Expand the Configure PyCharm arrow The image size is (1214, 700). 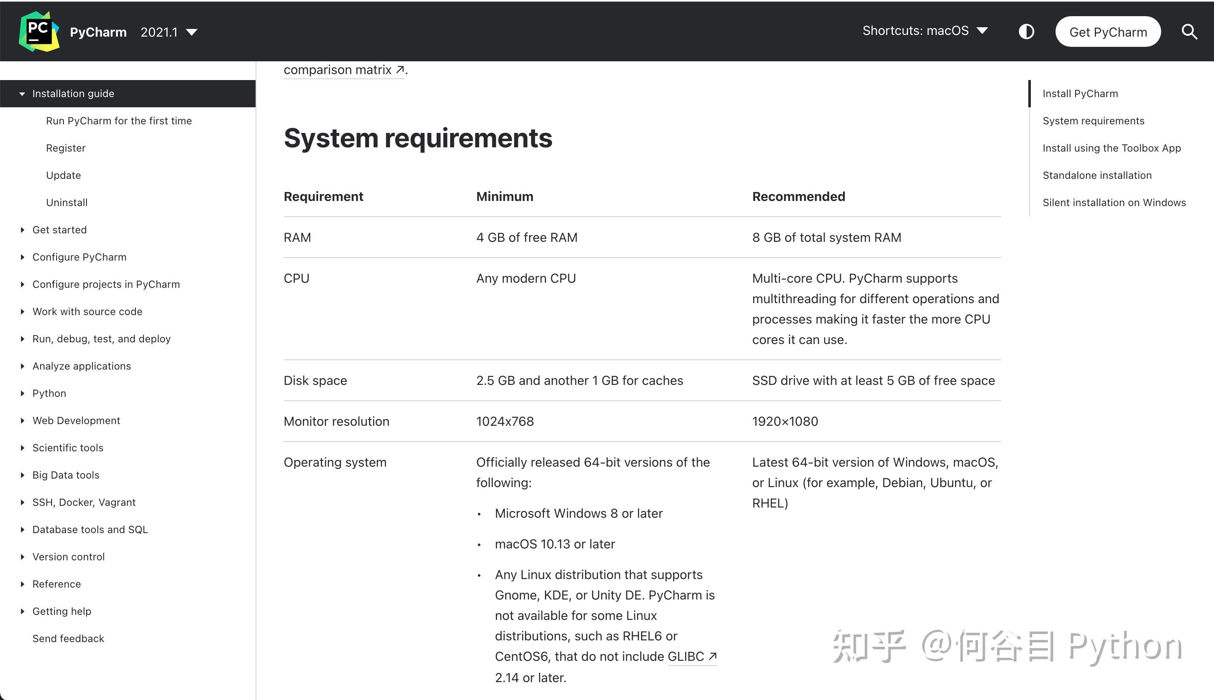[22, 257]
